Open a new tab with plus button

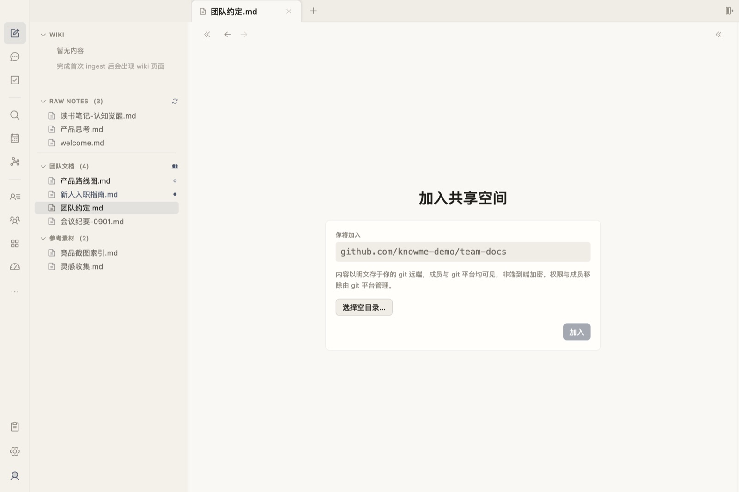click(x=314, y=11)
